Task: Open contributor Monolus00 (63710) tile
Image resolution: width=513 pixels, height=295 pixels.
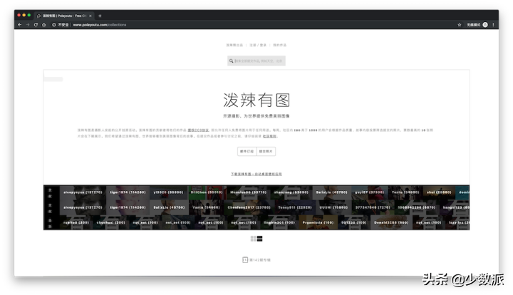Action: click(248, 192)
